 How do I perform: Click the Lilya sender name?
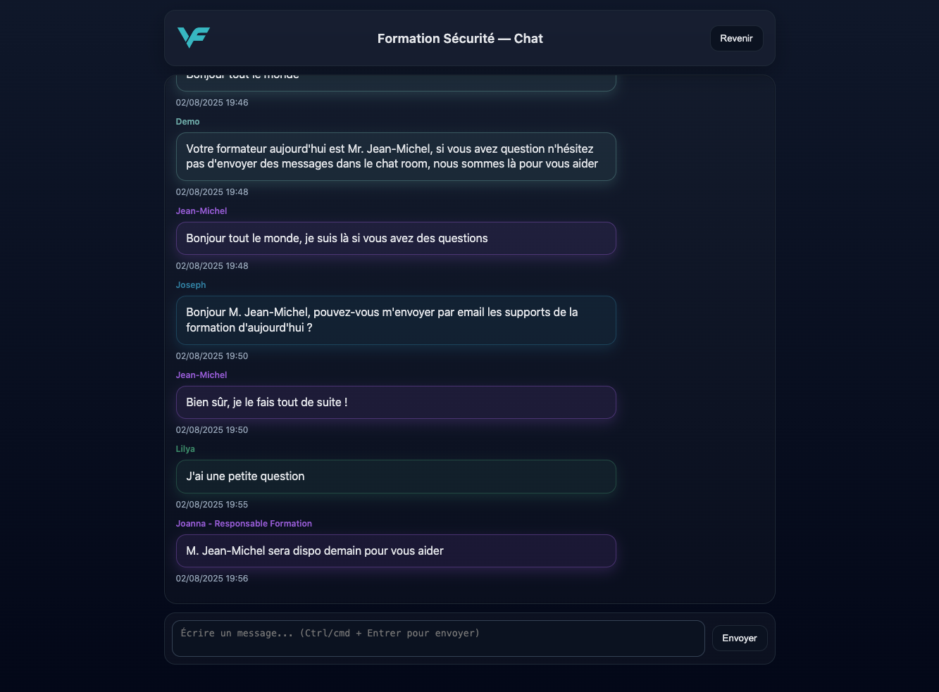tap(185, 449)
